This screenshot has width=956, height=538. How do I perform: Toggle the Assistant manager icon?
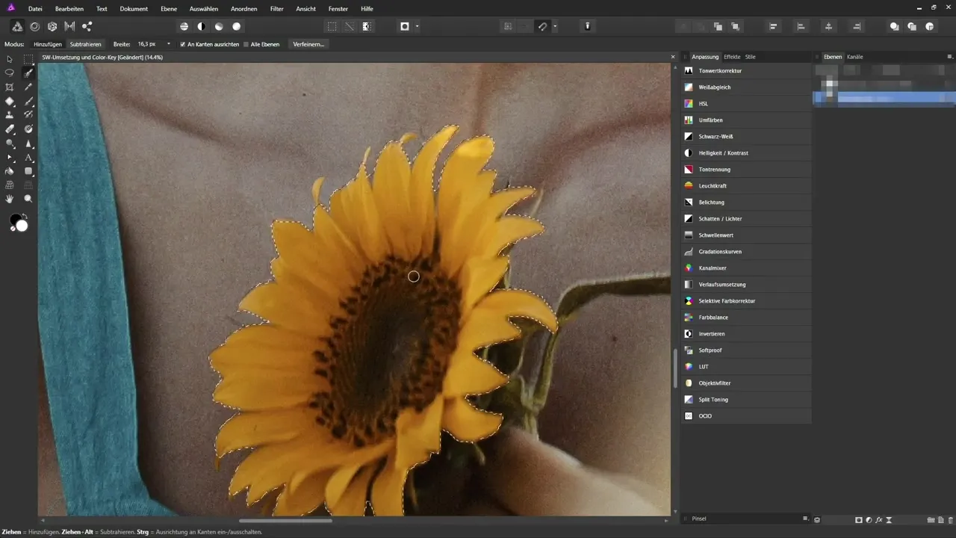(588, 26)
